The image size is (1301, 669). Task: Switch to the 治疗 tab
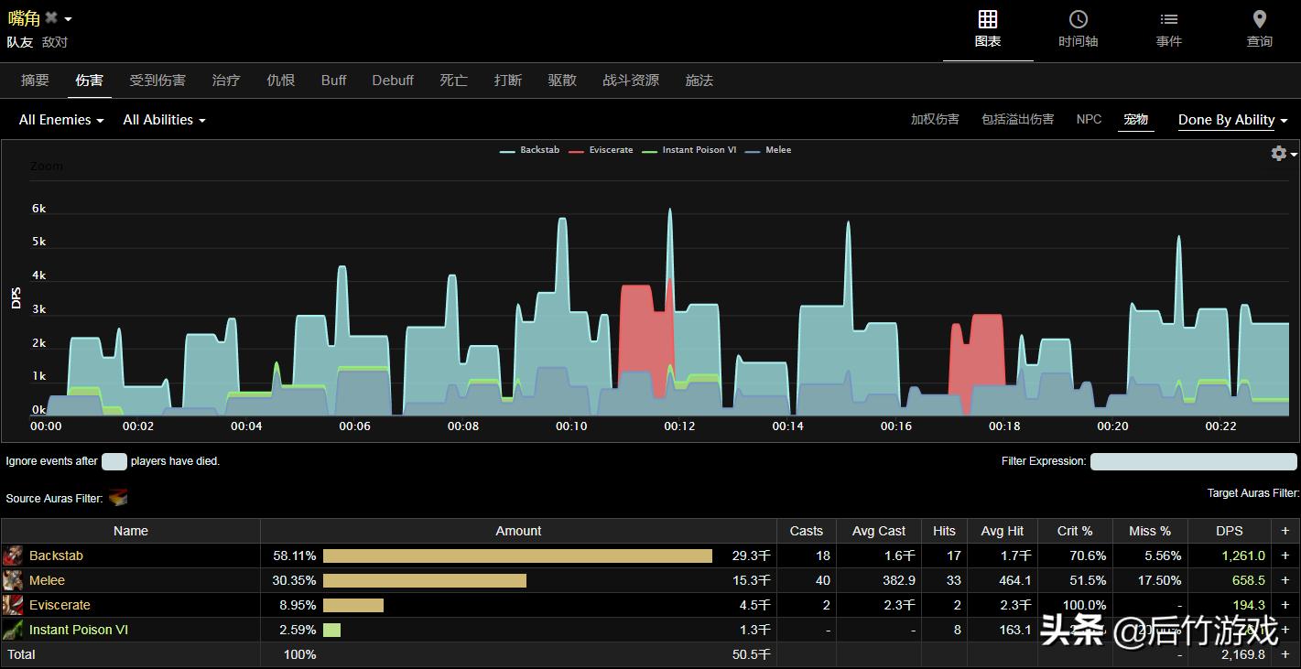pos(225,81)
